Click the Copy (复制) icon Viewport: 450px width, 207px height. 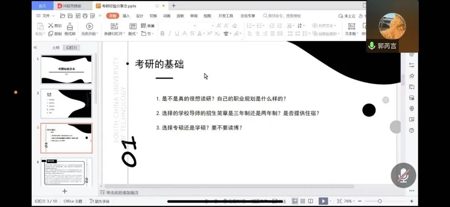coord(50,34)
